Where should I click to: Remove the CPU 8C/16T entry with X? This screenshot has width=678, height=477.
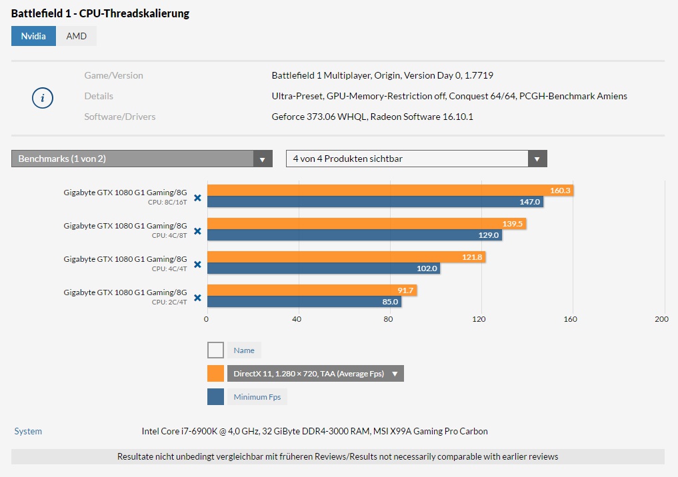click(197, 198)
